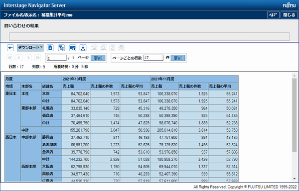Click the third greyed drill icon

113,48
